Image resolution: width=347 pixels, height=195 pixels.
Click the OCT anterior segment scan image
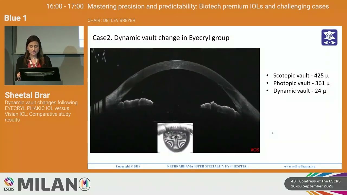(x=175, y=100)
